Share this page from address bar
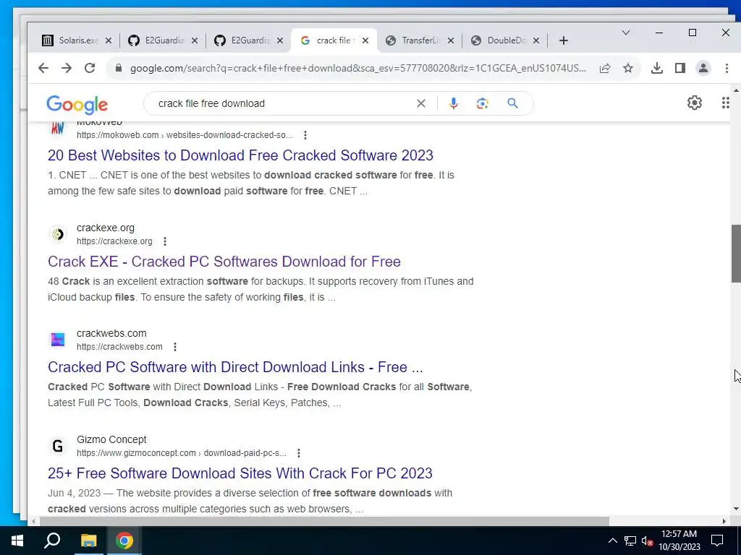 (605, 68)
